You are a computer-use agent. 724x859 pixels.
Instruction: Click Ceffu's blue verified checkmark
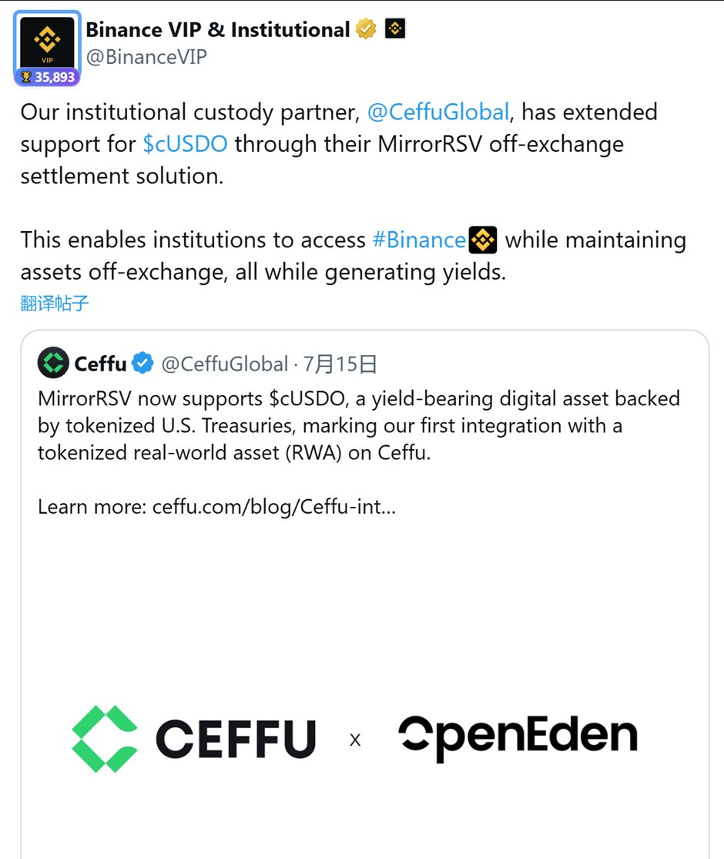pyautogui.click(x=143, y=364)
